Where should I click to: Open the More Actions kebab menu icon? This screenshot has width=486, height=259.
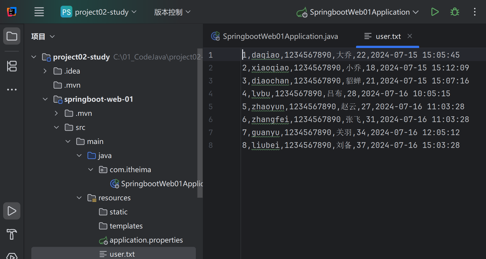click(x=475, y=12)
